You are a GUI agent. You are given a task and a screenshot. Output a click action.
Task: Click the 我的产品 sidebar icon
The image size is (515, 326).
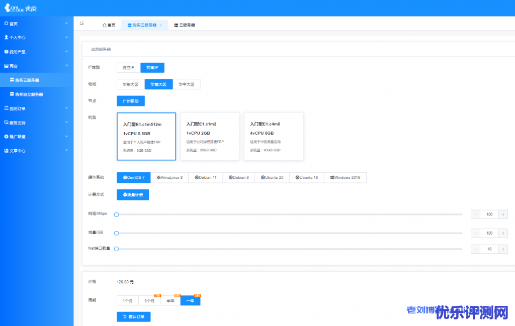click(x=6, y=52)
